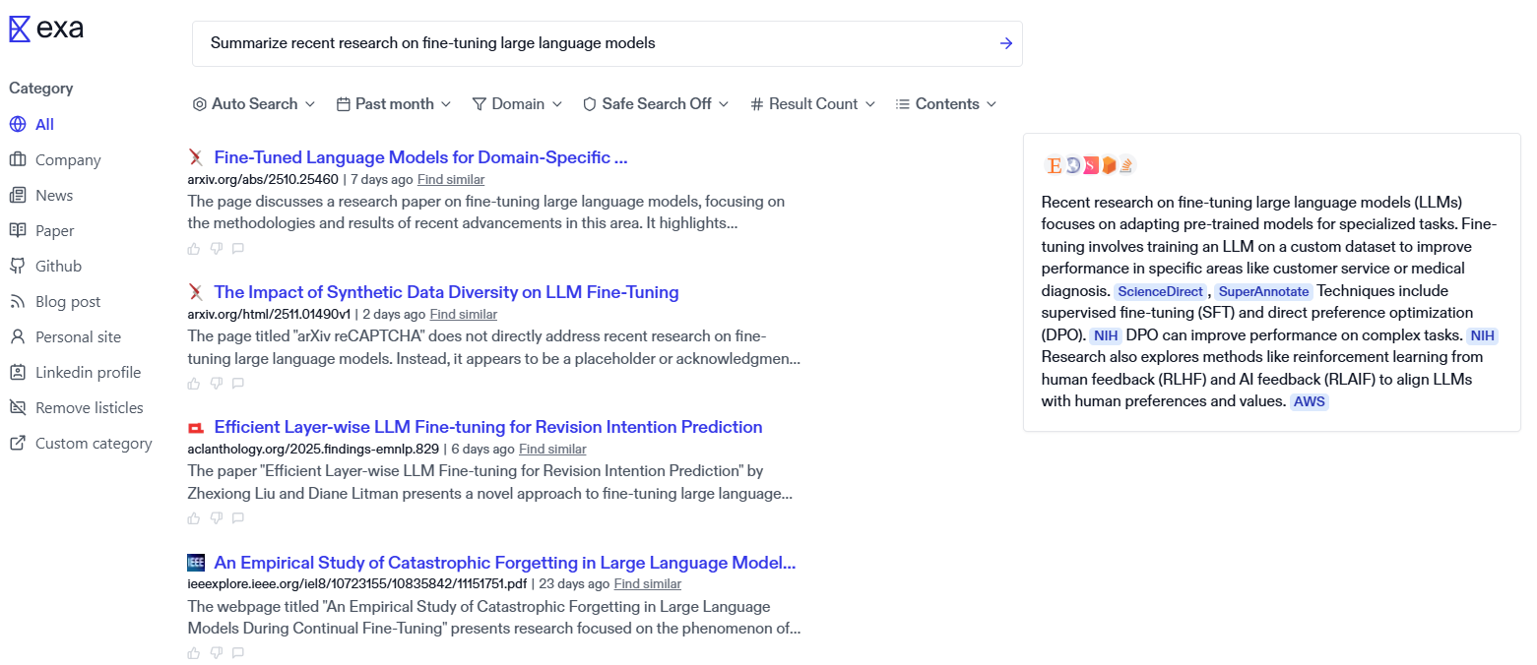Open the Past month date dropdown
The width and height of the screenshot is (1537, 665).
pos(393,104)
